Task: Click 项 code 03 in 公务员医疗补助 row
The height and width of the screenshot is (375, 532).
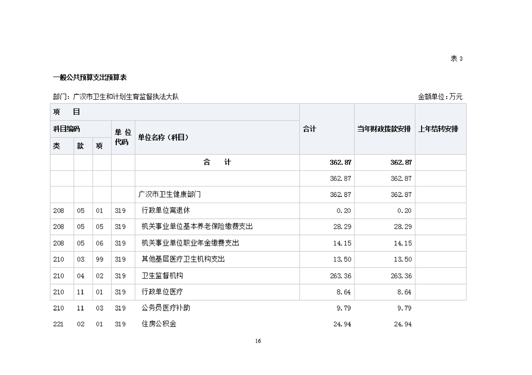Action: 100,308
